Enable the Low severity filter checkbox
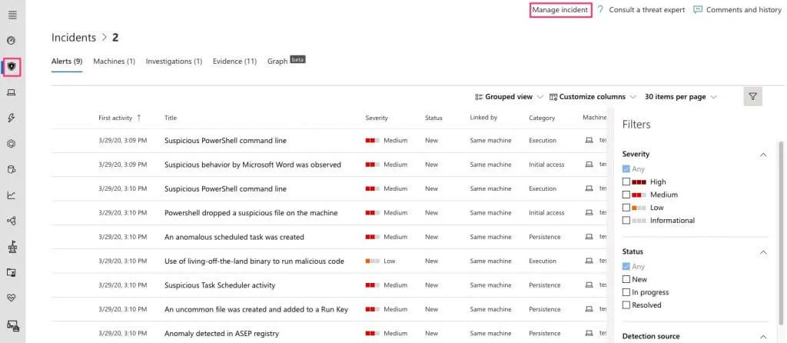Viewport: 787px width, 343px height. (626, 208)
